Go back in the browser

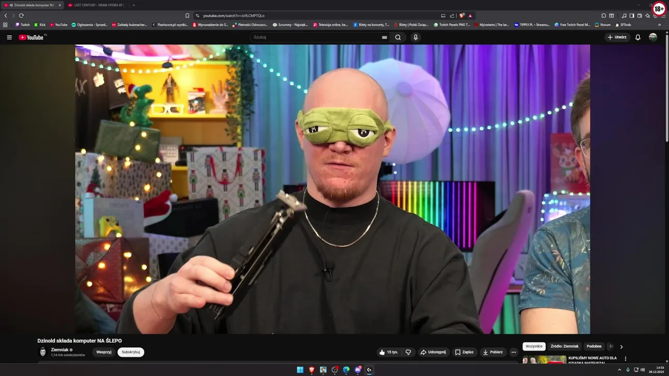coord(6,16)
